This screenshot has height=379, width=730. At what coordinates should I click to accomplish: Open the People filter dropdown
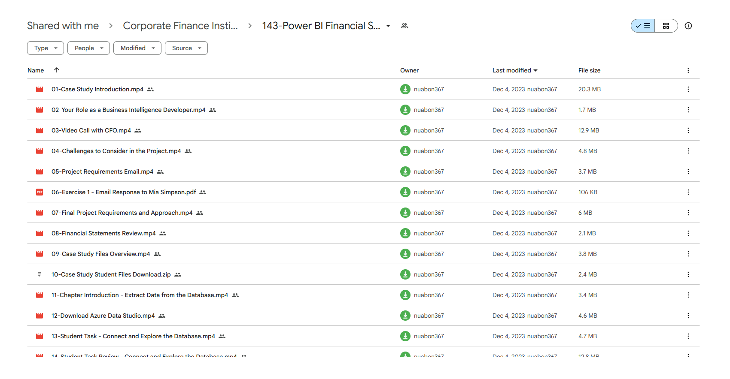click(88, 48)
